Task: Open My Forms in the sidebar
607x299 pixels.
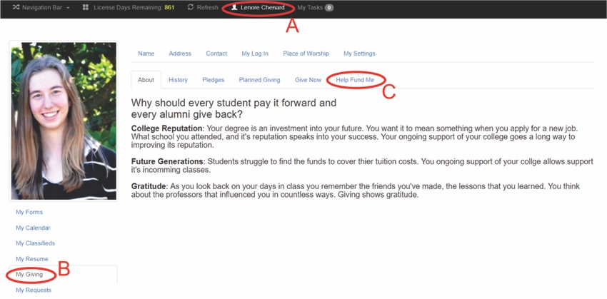Action: point(29,212)
